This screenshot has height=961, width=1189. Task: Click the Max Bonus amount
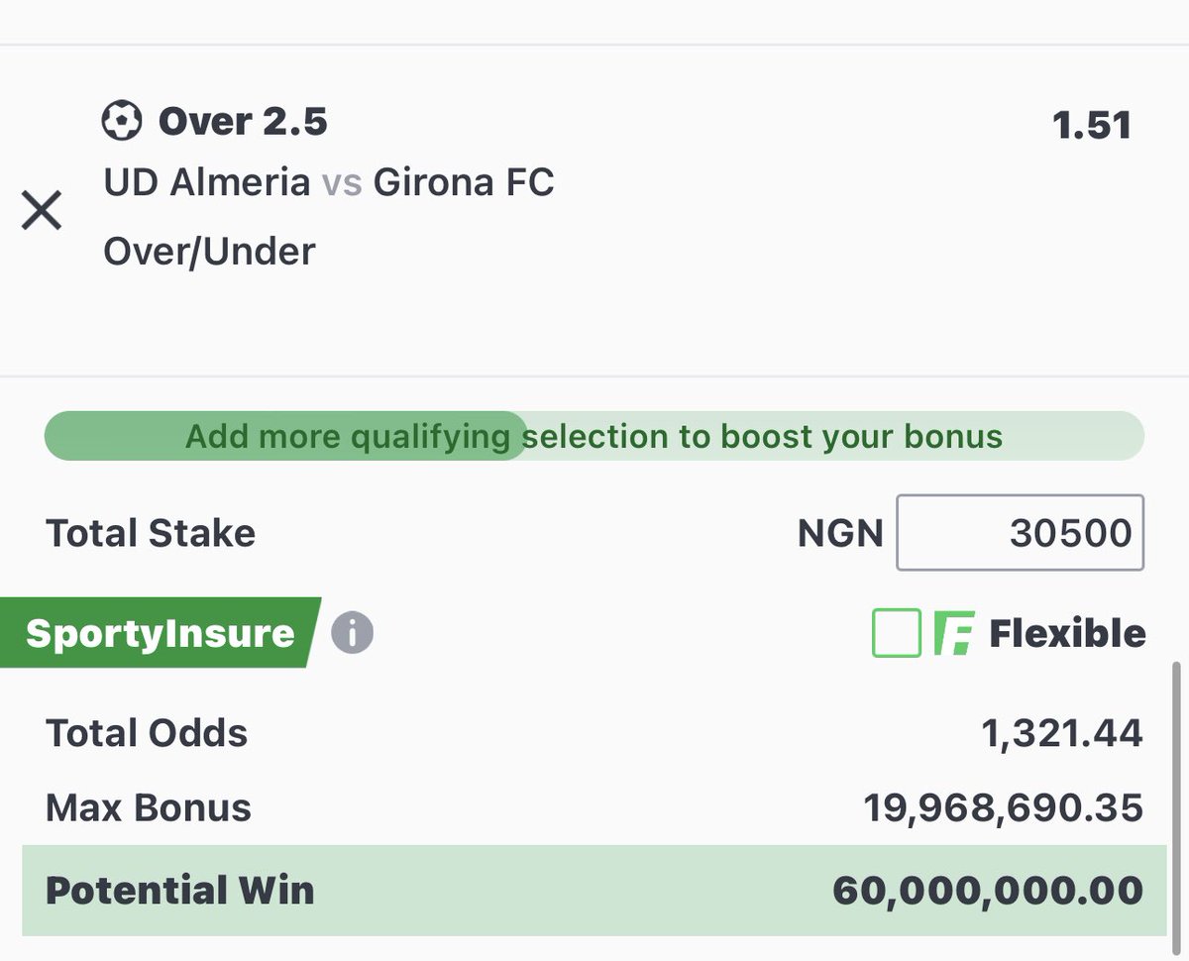click(1004, 808)
